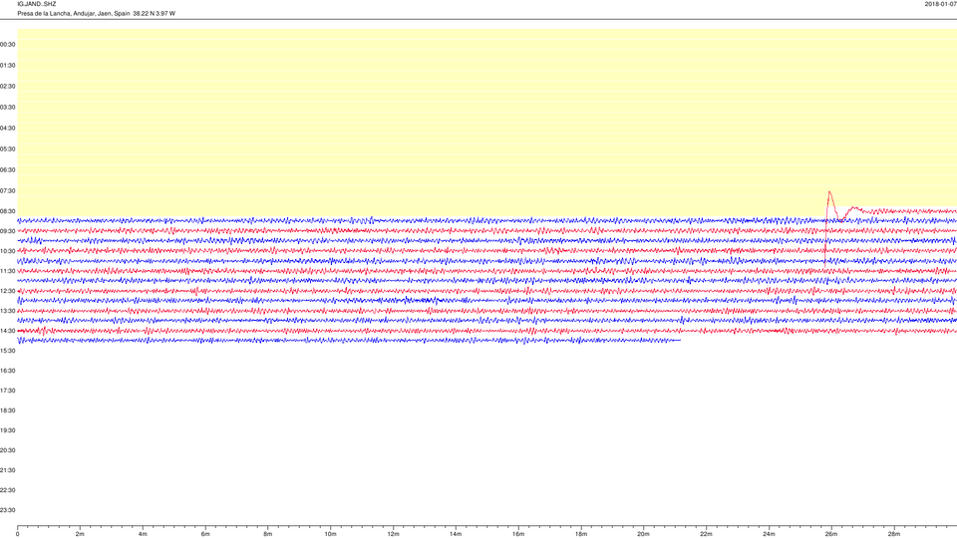
Task: Click the 10m axis tick label
Action: click(x=330, y=534)
